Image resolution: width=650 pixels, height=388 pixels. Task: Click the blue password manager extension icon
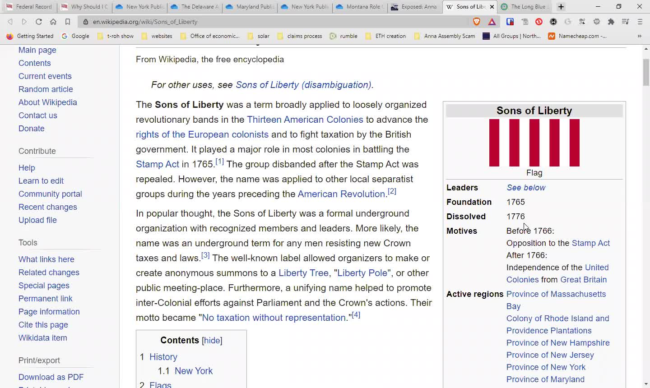[x=510, y=22]
